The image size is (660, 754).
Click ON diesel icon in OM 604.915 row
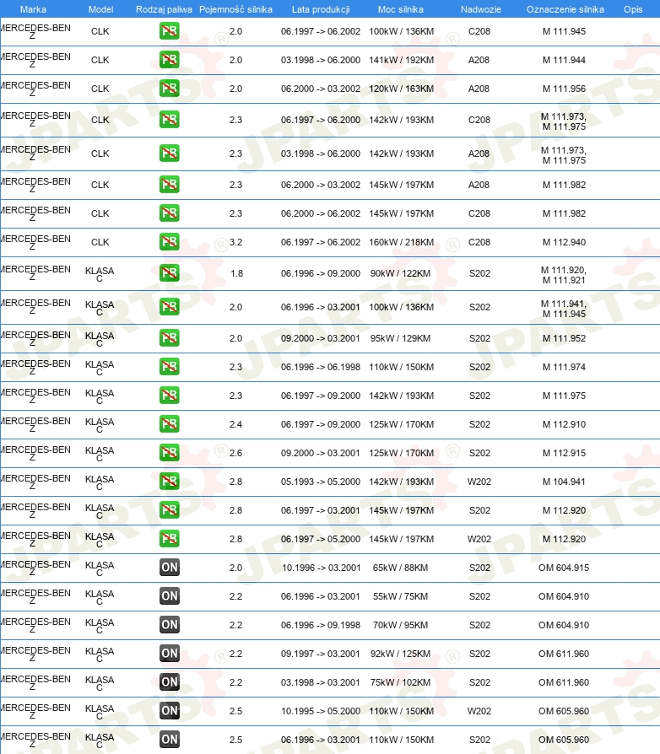[170, 568]
